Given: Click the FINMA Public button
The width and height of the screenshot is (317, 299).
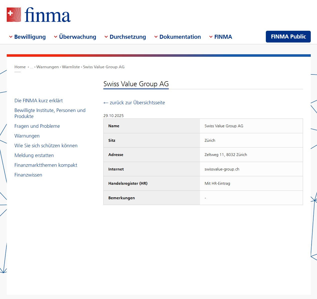Looking at the screenshot, I should click(288, 36).
